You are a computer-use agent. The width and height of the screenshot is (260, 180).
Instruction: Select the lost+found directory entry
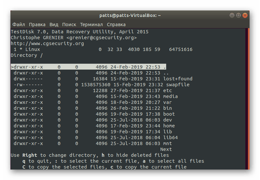click(103, 79)
